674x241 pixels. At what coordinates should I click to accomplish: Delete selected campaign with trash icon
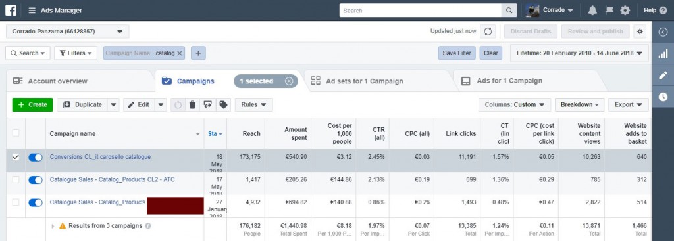click(193, 104)
